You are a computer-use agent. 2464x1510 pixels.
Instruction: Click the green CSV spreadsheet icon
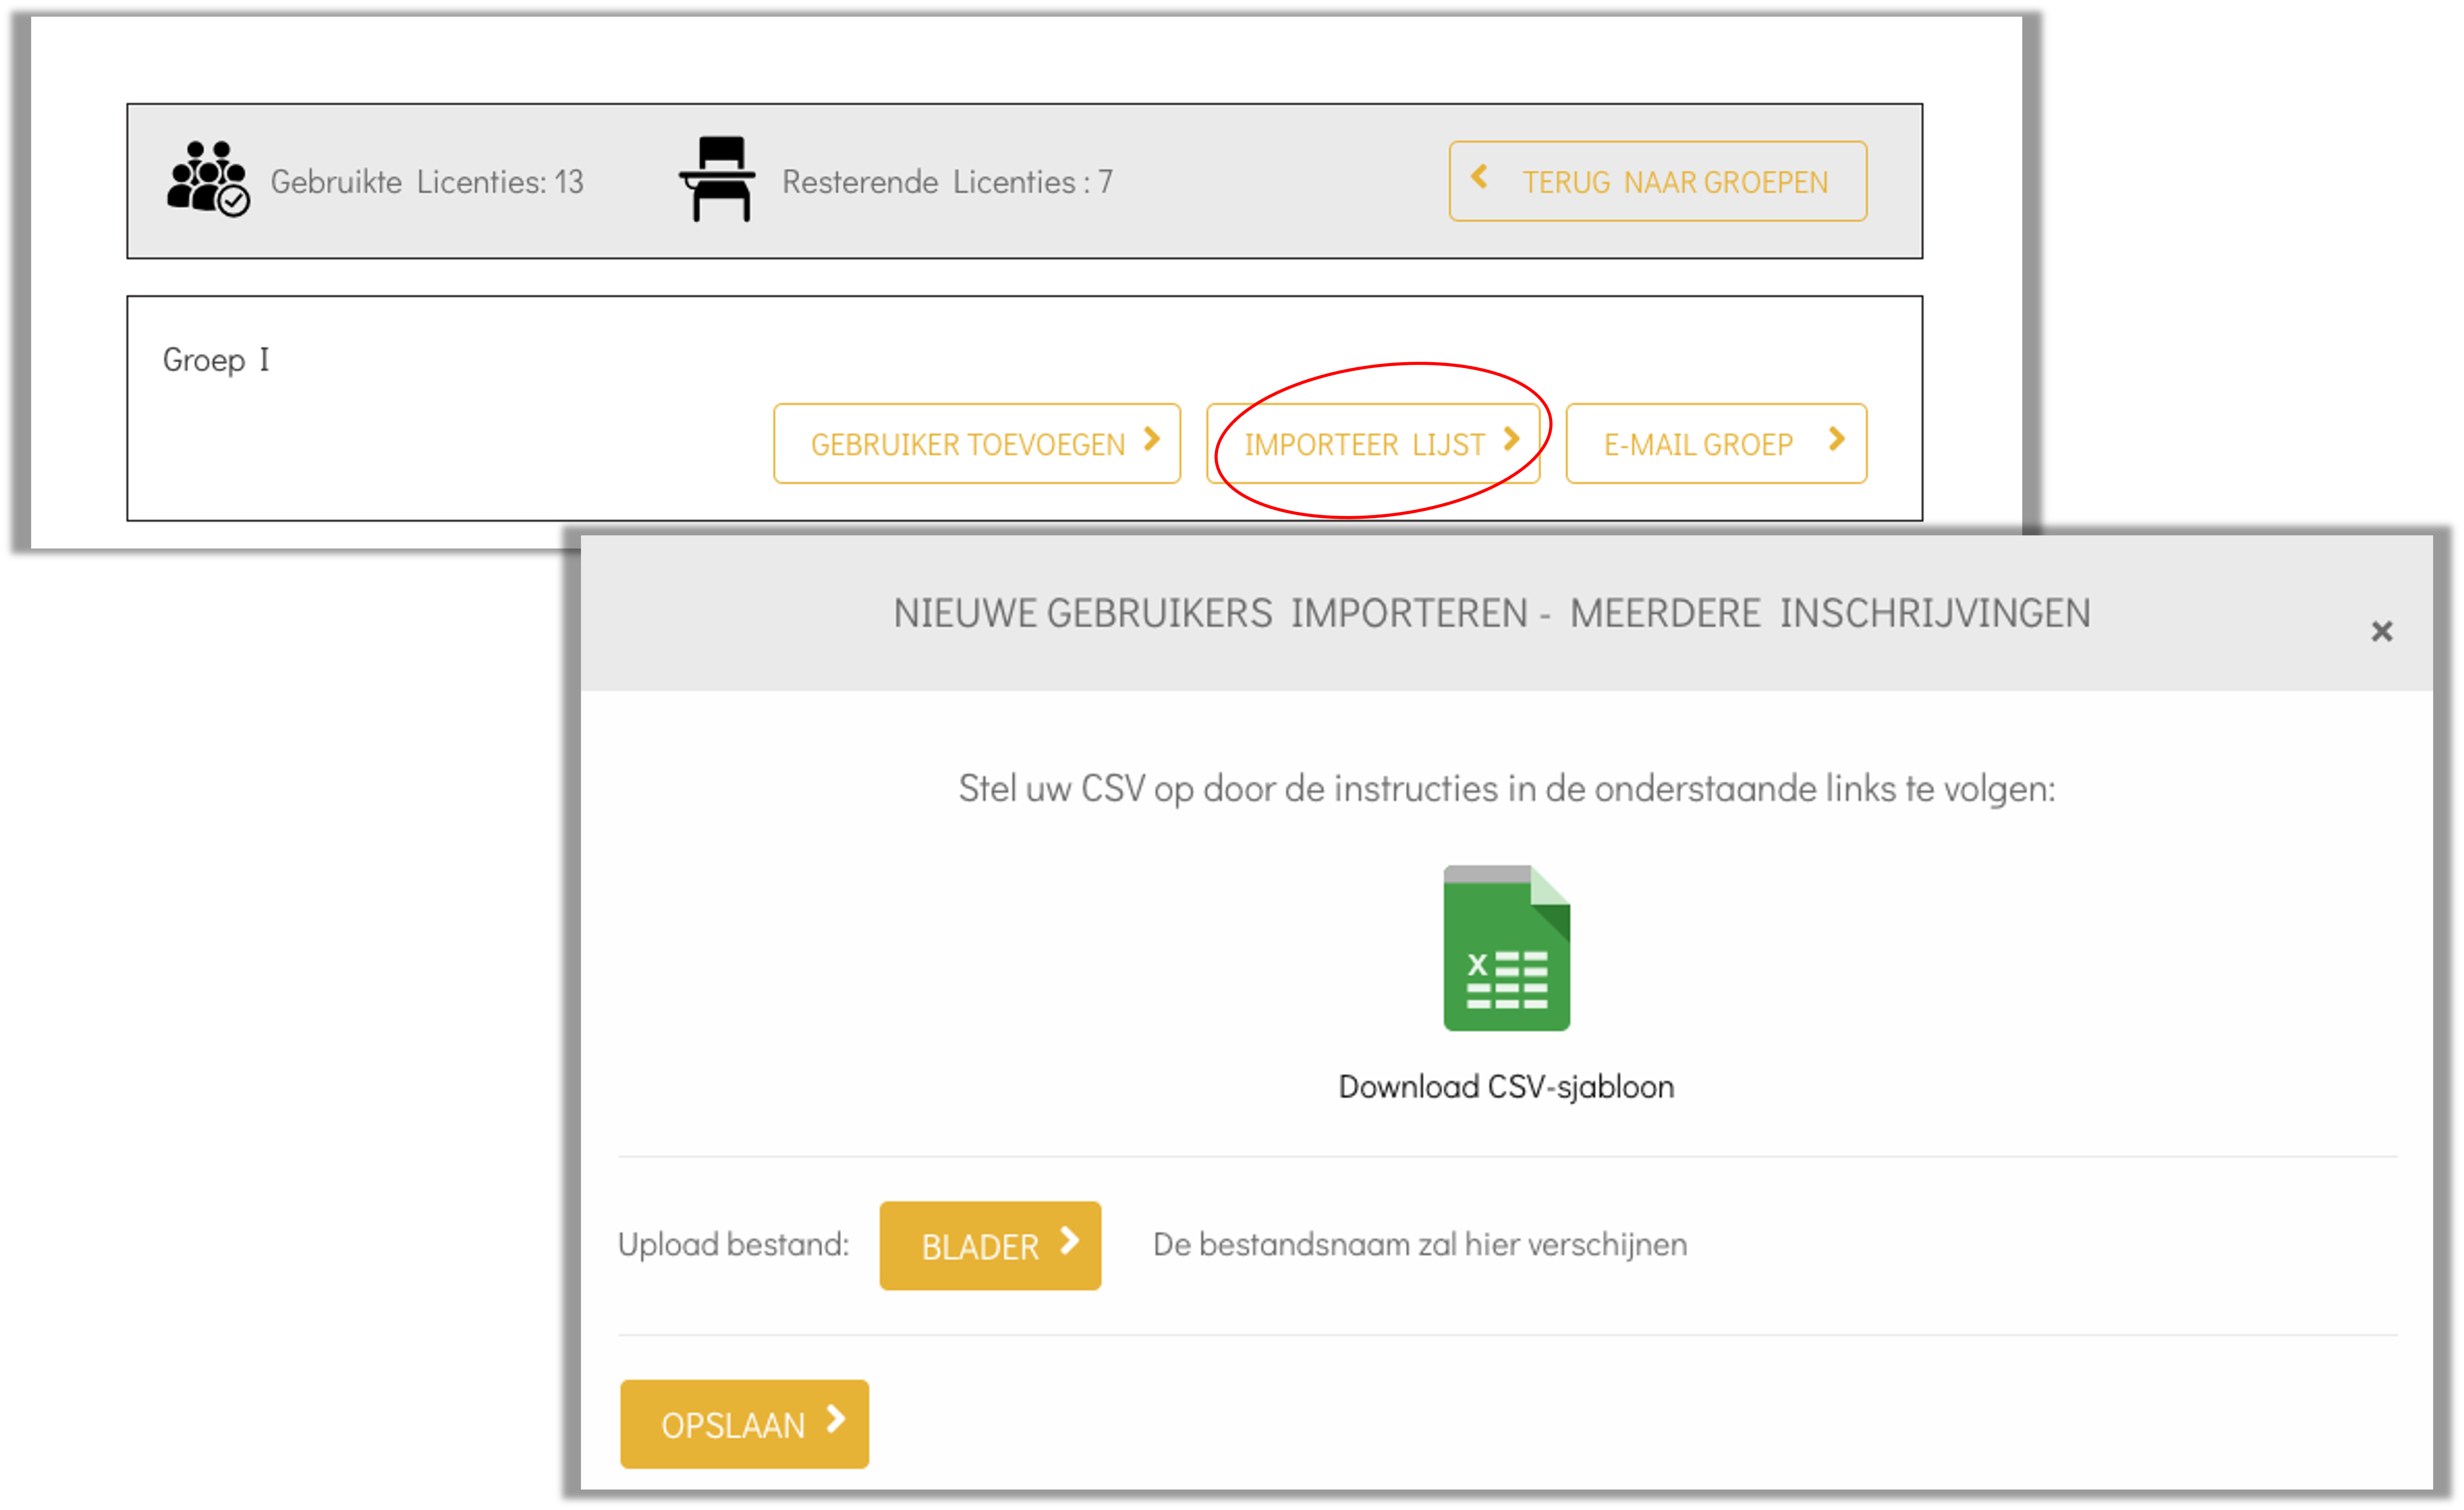coord(1506,948)
